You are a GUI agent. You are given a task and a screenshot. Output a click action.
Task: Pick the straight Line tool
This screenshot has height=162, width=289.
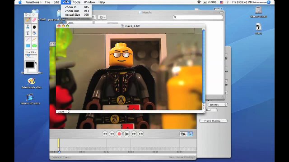pos(28,39)
